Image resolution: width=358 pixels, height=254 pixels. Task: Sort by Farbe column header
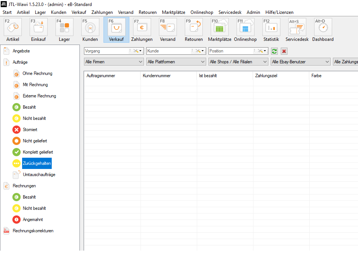click(334, 76)
